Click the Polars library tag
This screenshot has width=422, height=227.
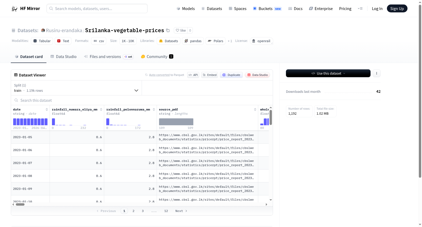pyautogui.click(x=215, y=41)
